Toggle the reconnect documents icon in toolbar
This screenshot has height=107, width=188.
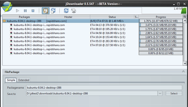click(x=53, y=11)
